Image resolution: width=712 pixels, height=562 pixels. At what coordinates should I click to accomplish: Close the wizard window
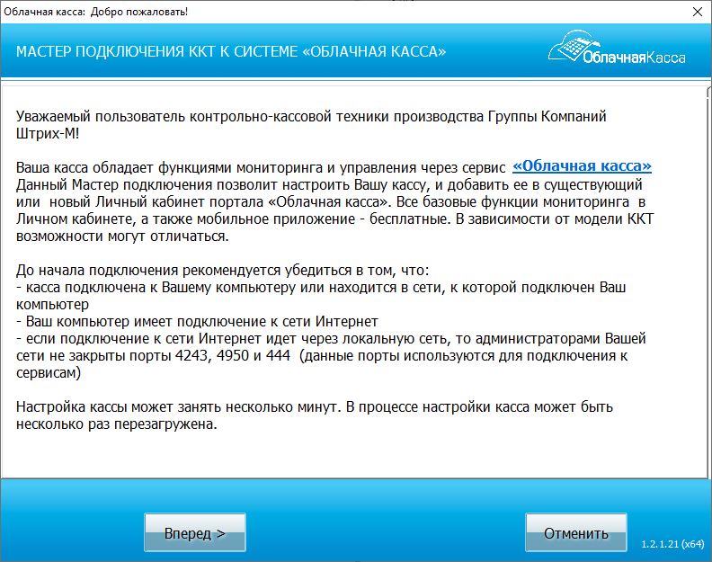(x=698, y=13)
